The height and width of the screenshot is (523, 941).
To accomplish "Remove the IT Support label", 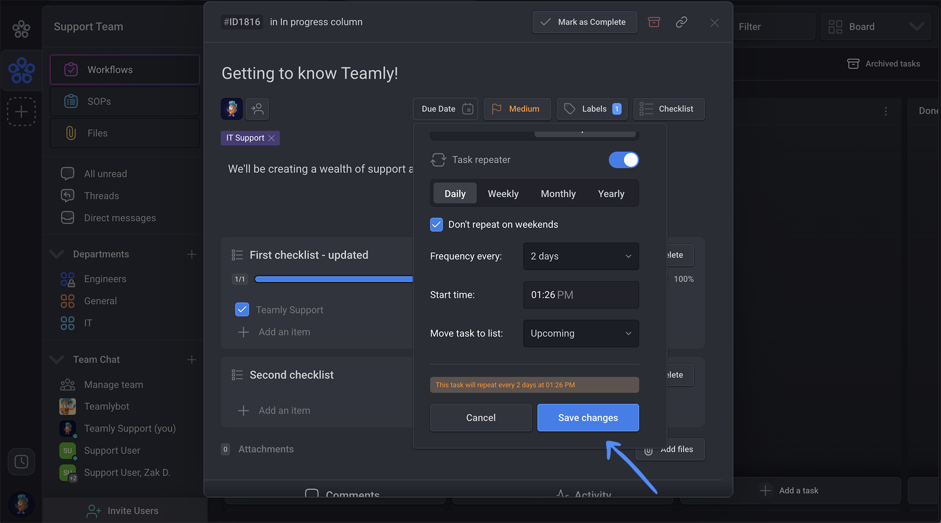I will [x=271, y=138].
